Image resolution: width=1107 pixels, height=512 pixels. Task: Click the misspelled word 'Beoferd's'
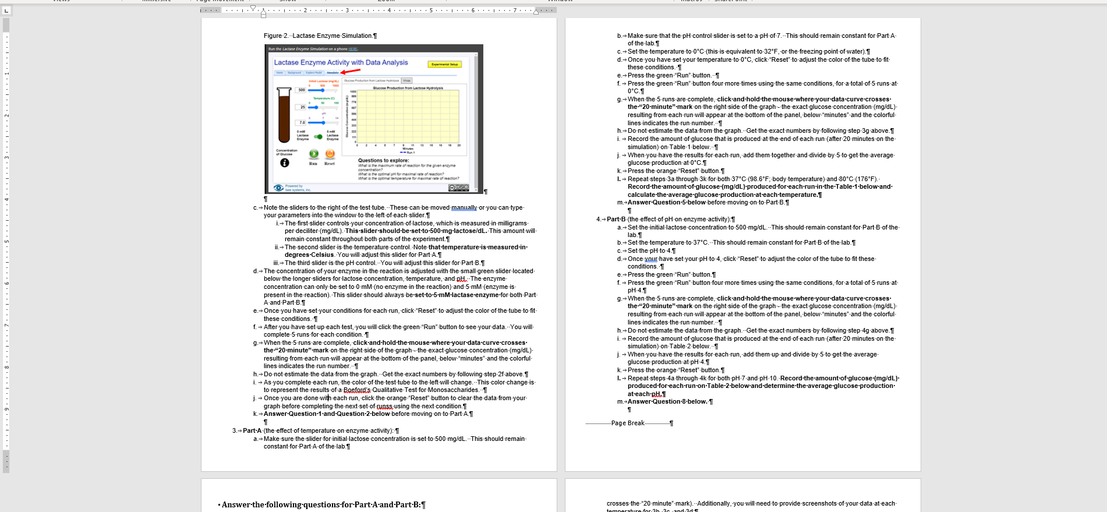click(x=357, y=390)
